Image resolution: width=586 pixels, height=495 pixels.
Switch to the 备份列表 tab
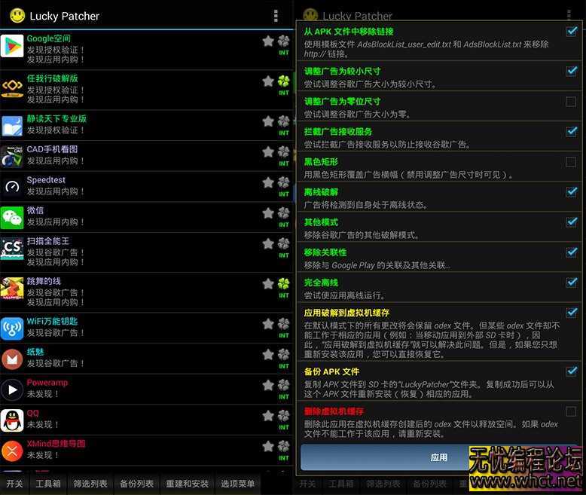point(136,484)
